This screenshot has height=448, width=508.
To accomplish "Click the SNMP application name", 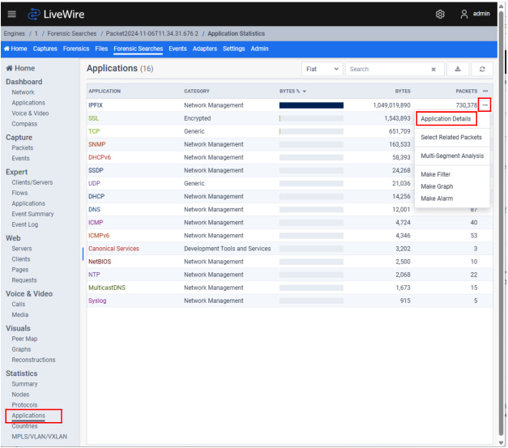I will click(x=97, y=144).
